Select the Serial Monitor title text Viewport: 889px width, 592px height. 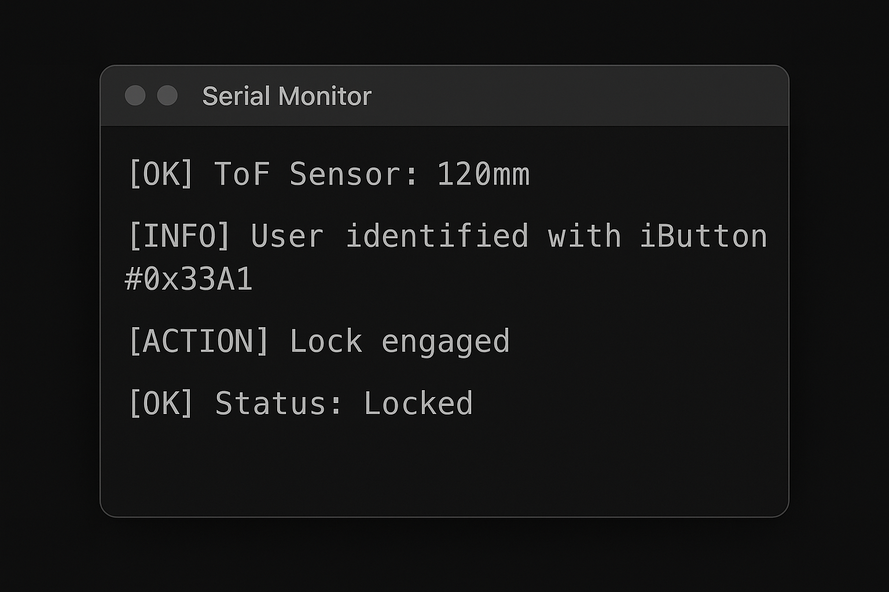[286, 96]
